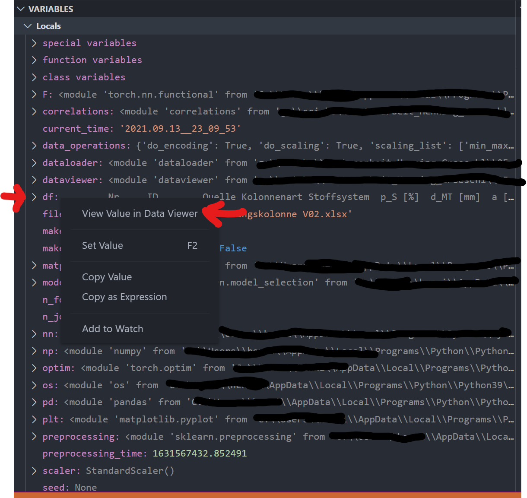This screenshot has height=498, width=527.
Task: Expand the optim torch.optim variable
Action: click(x=34, y=368)
